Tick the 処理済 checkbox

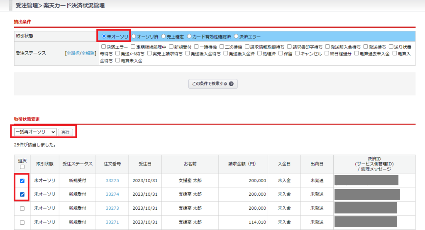pyautogui.click(x=260, y=54)
